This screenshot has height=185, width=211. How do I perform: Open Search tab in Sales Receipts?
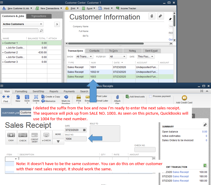[x=84, y=91]
